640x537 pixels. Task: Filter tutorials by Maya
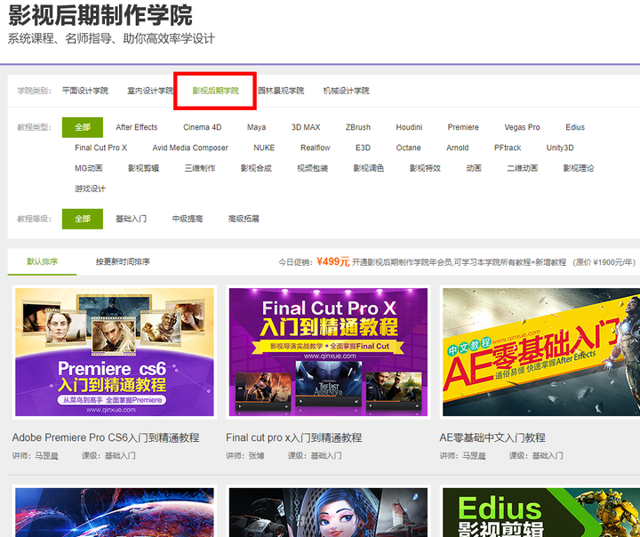(256, 127)
